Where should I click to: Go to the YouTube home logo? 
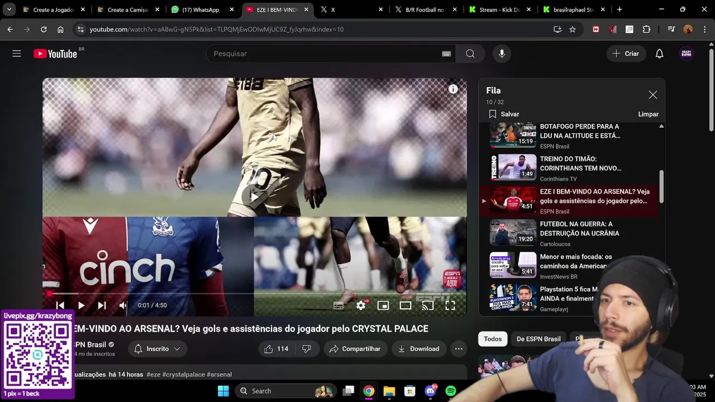pyautogui.click(x=55, y=54)
